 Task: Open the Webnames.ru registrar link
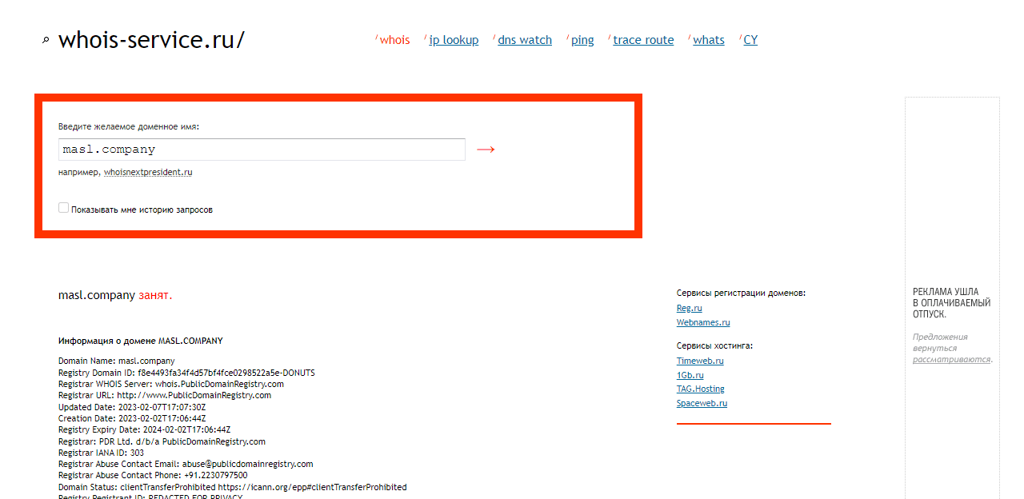(703, 322)
